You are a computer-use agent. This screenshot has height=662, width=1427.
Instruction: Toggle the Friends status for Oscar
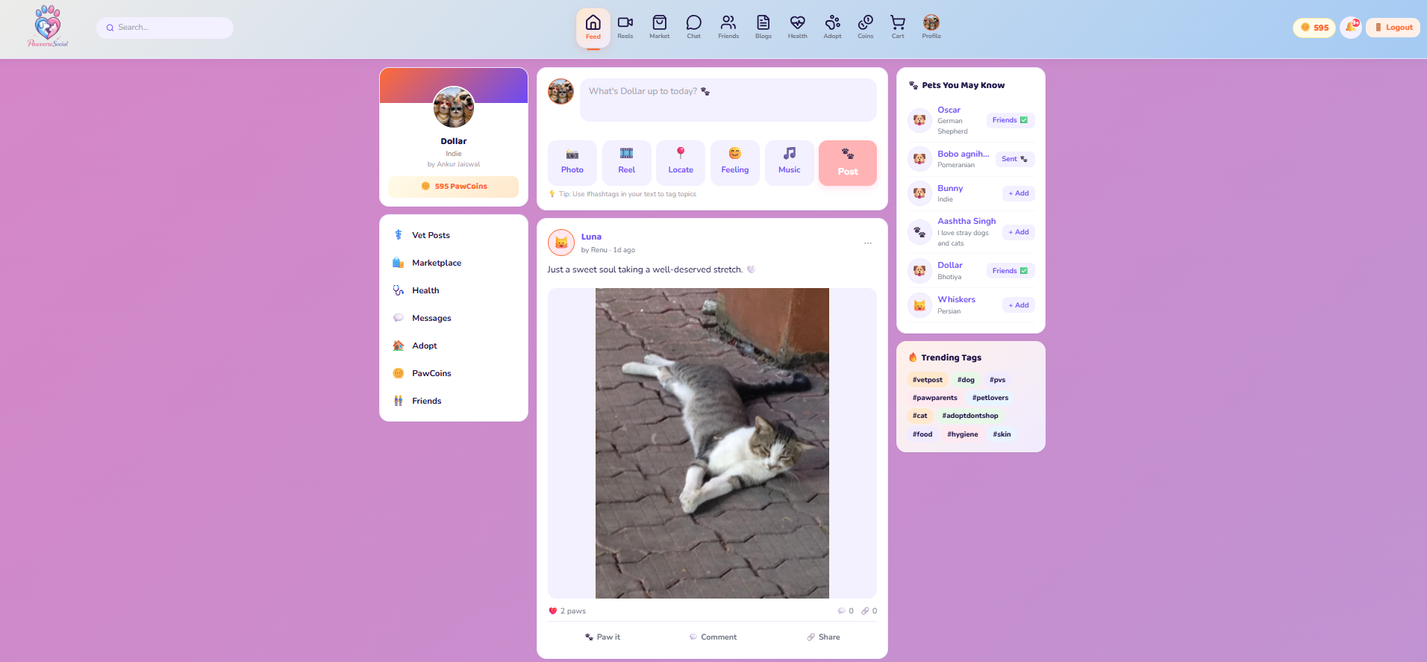(x=1011, y=120)
